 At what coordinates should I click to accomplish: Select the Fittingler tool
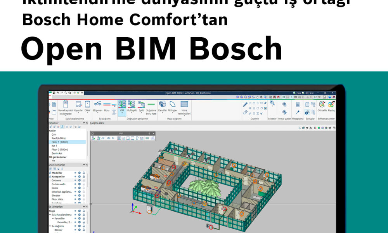pyautogui.click(x=172, y=106)
